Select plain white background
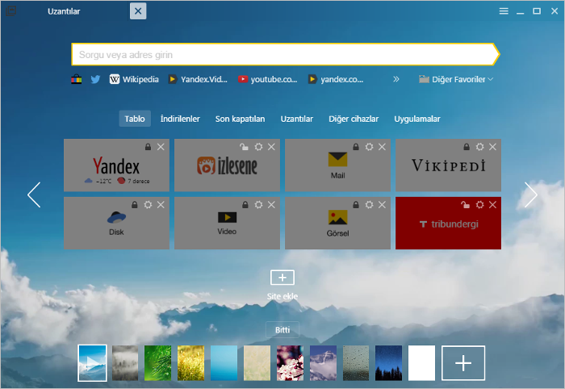The image size is (565, 389). click(421, 363)
